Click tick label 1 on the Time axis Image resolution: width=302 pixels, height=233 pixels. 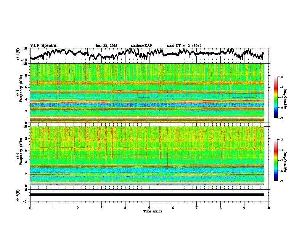(x=54, y=208)
